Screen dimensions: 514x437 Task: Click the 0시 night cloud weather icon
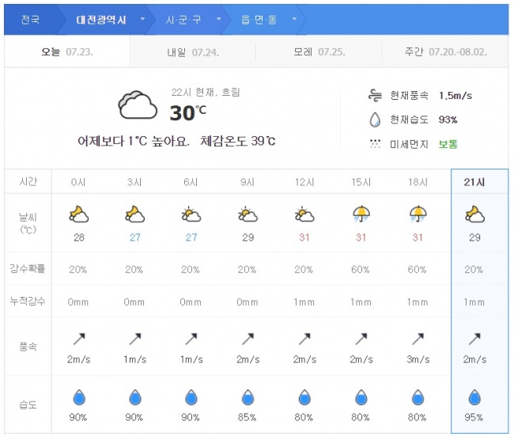tap(78, 215)
